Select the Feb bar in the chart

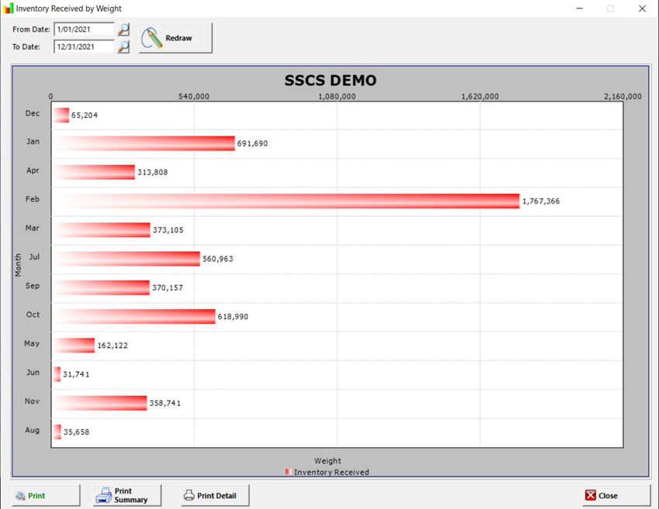[x=286, y=201]
